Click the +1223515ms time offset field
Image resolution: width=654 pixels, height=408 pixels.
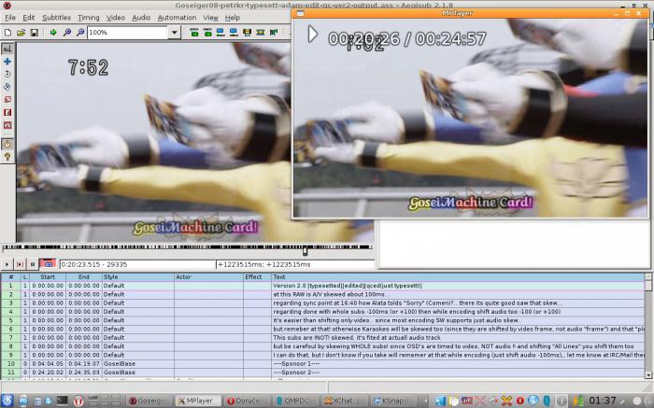pyautogui.click(x=295, y=264)
